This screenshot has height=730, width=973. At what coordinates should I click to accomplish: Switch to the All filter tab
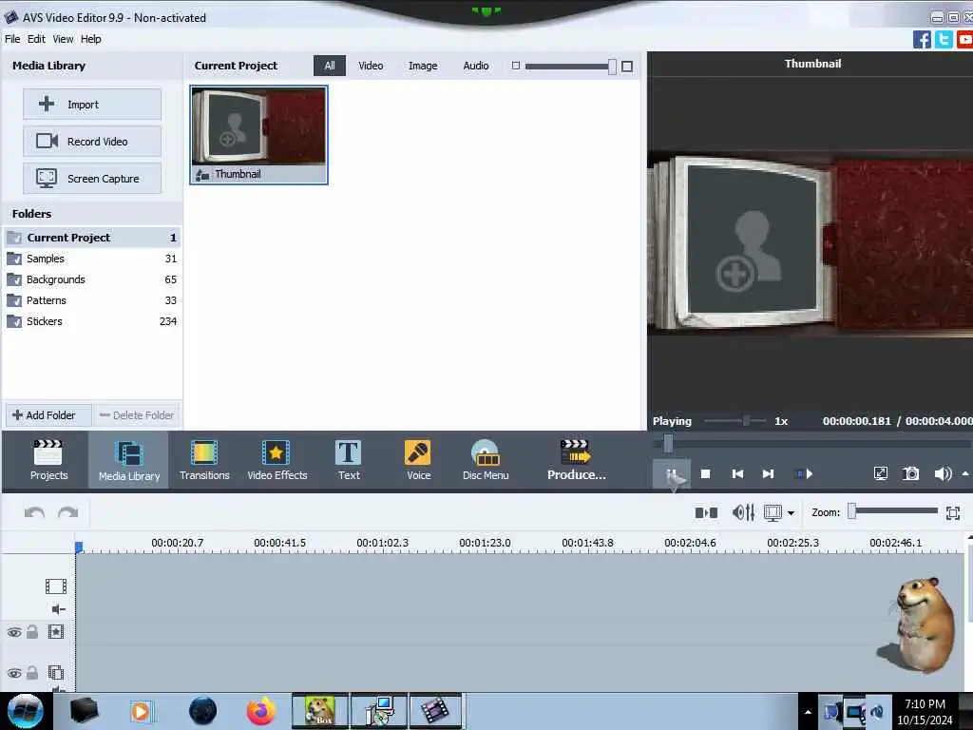pyautogui.click(x=330, y=66)
